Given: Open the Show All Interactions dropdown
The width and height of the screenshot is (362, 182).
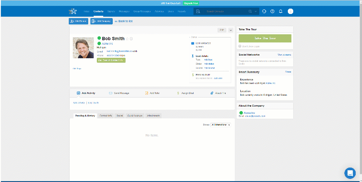Looking at the screenshot, I should coord(221,125).
